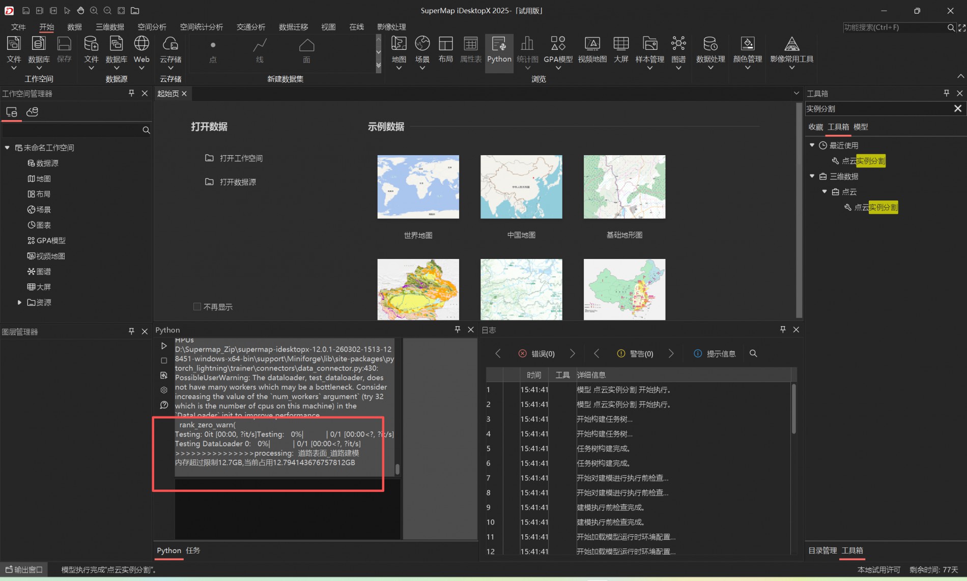This screenshot has width=967, height=581.
Task: Check the 不再显示 checkbox
Action: 197,307
